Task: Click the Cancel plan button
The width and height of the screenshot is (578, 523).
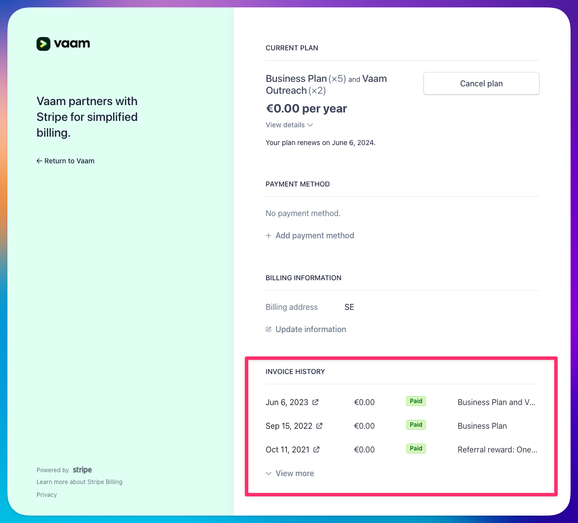Action: pos(481,84)
